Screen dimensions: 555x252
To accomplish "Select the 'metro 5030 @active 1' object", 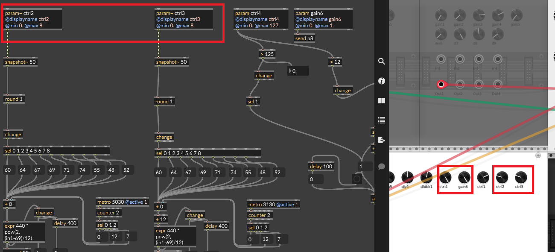I will [x=122, y=202].
